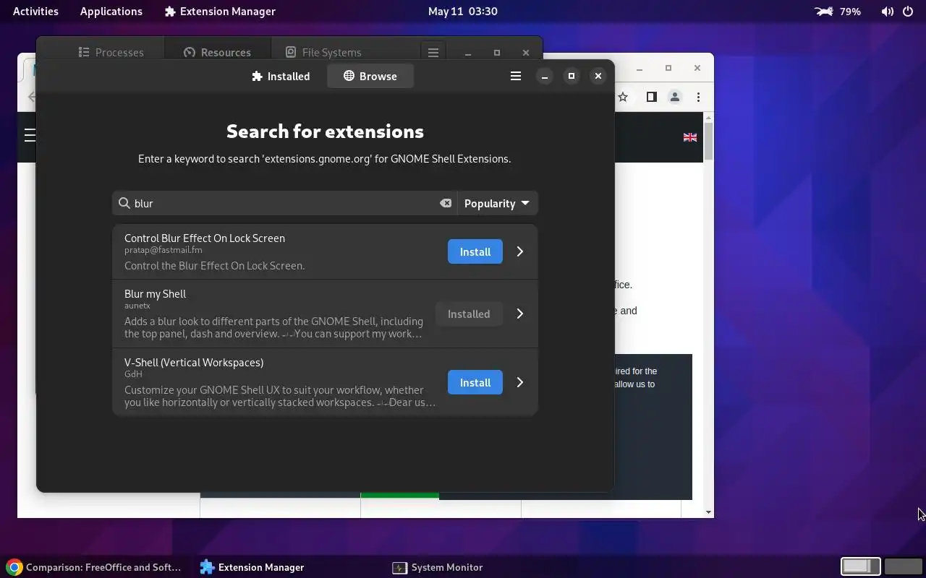Image resolution: width=926 pixels, height=578 pixels.
Task: Click the magnifier icon in search field
Action: [x=124, y=203]
